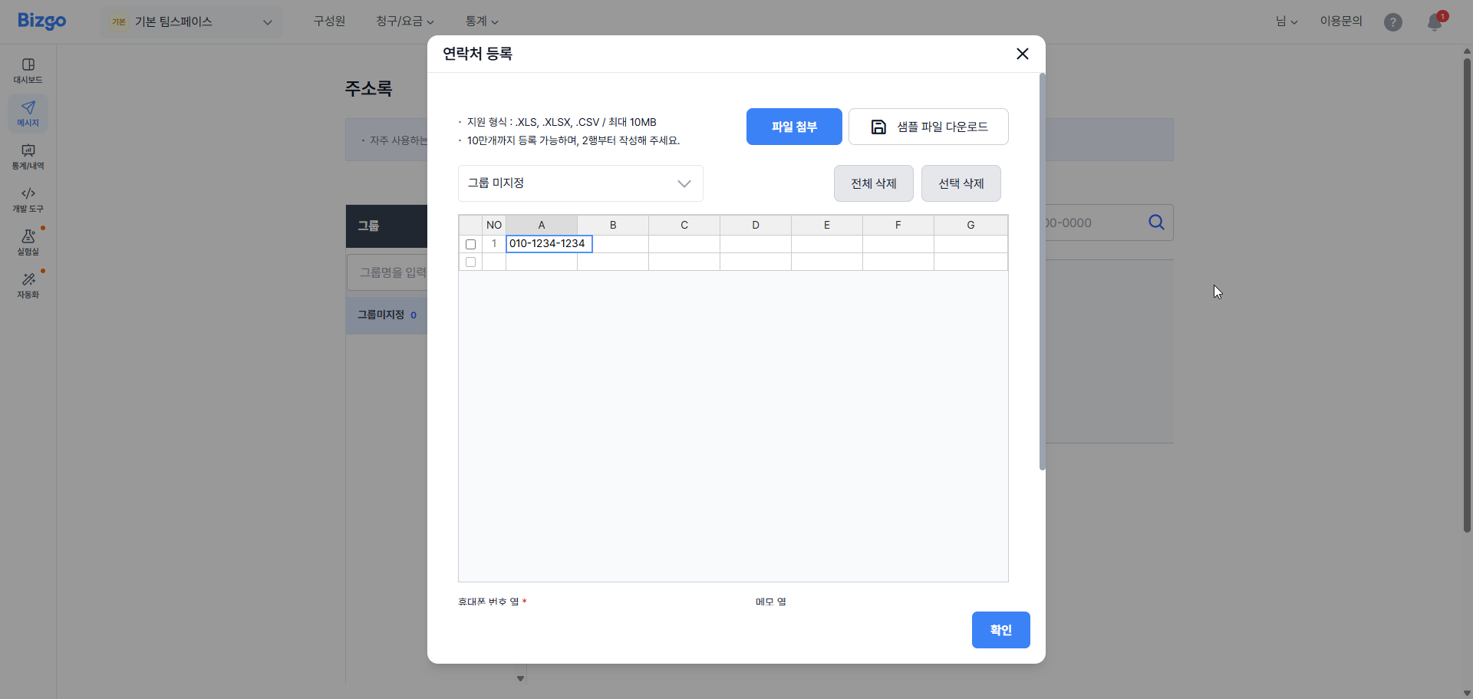The width and height of the screenshot is (1473, 699).
Task: Open the 개발 도구 sidebar section
Action: (x=28, y=199)
